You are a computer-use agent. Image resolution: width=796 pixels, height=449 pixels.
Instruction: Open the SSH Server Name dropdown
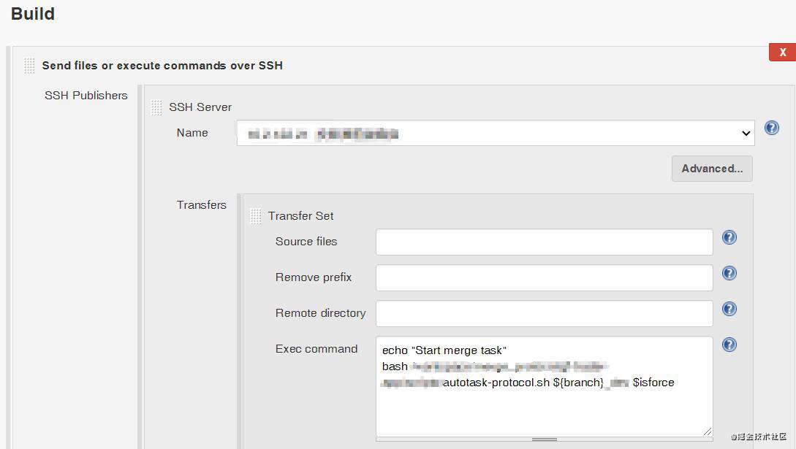pyautogui.click(x=496, y=134)
